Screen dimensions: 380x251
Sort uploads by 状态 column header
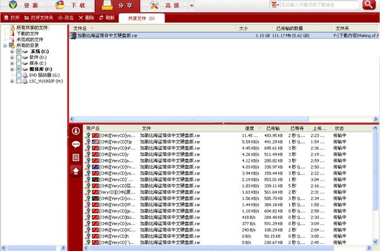point(351,128)
